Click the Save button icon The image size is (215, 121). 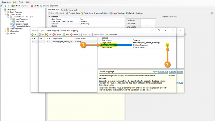[49, 13]
